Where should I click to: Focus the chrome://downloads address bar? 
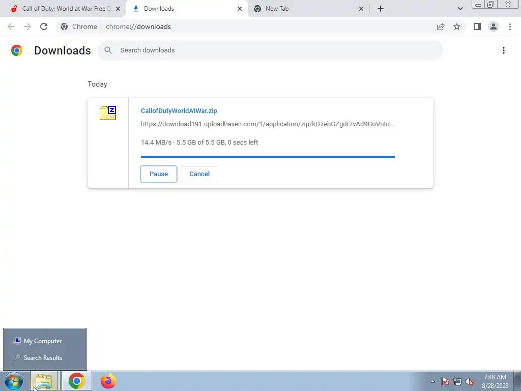tap(246, 26)
